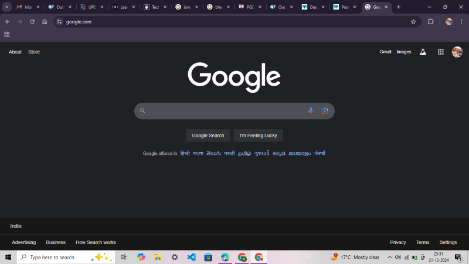View site information icon in address bar
The image size is (469, 264).
pyautogui.click(x=59, y=22)
